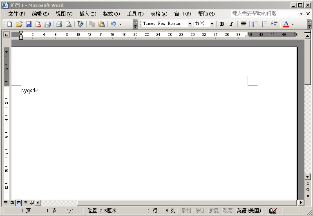Open the help question box dropdown

[x=301, y=14]
